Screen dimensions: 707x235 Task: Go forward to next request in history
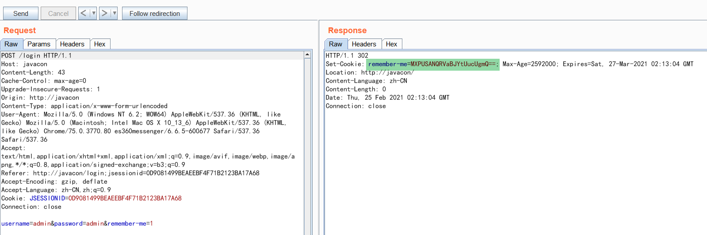104,13
